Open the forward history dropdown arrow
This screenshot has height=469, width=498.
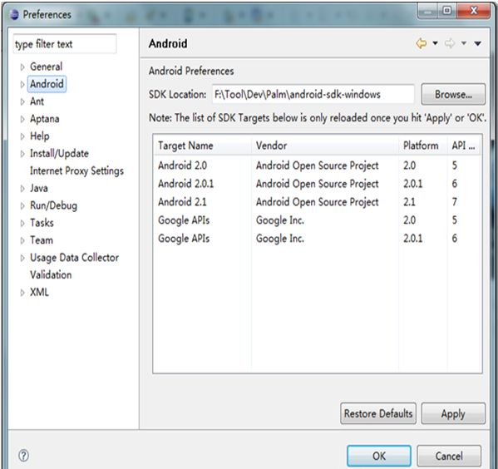point(464,43)
